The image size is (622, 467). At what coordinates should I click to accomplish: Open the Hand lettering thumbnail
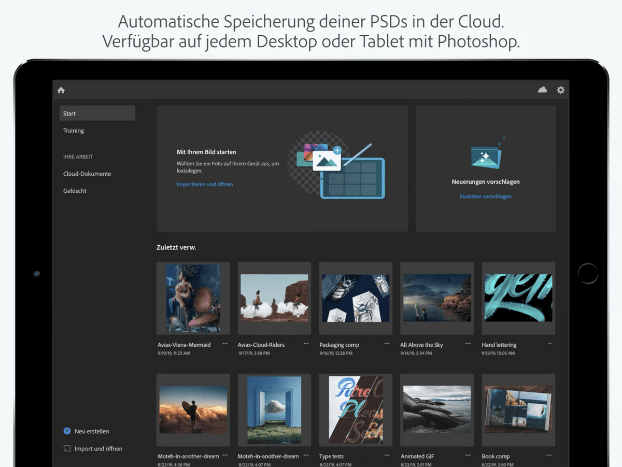point(518,298)
